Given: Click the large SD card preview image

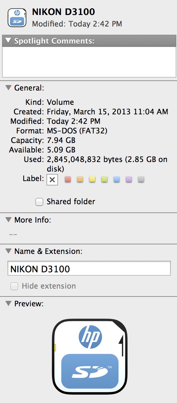Looking at the screenshot, I should (x=90, y=357).
